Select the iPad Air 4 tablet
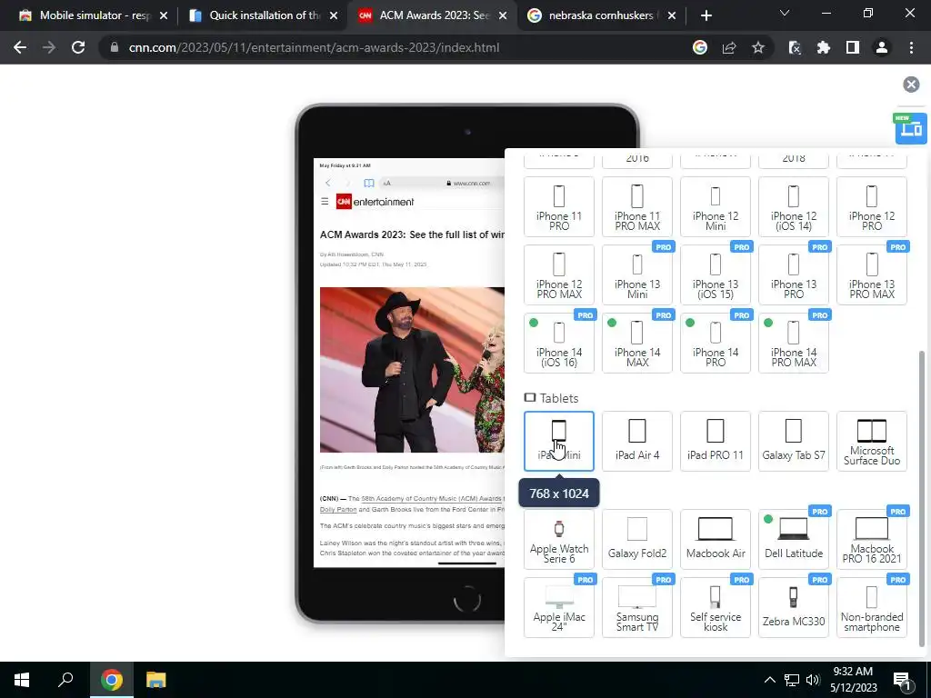 tap(637, 441)
